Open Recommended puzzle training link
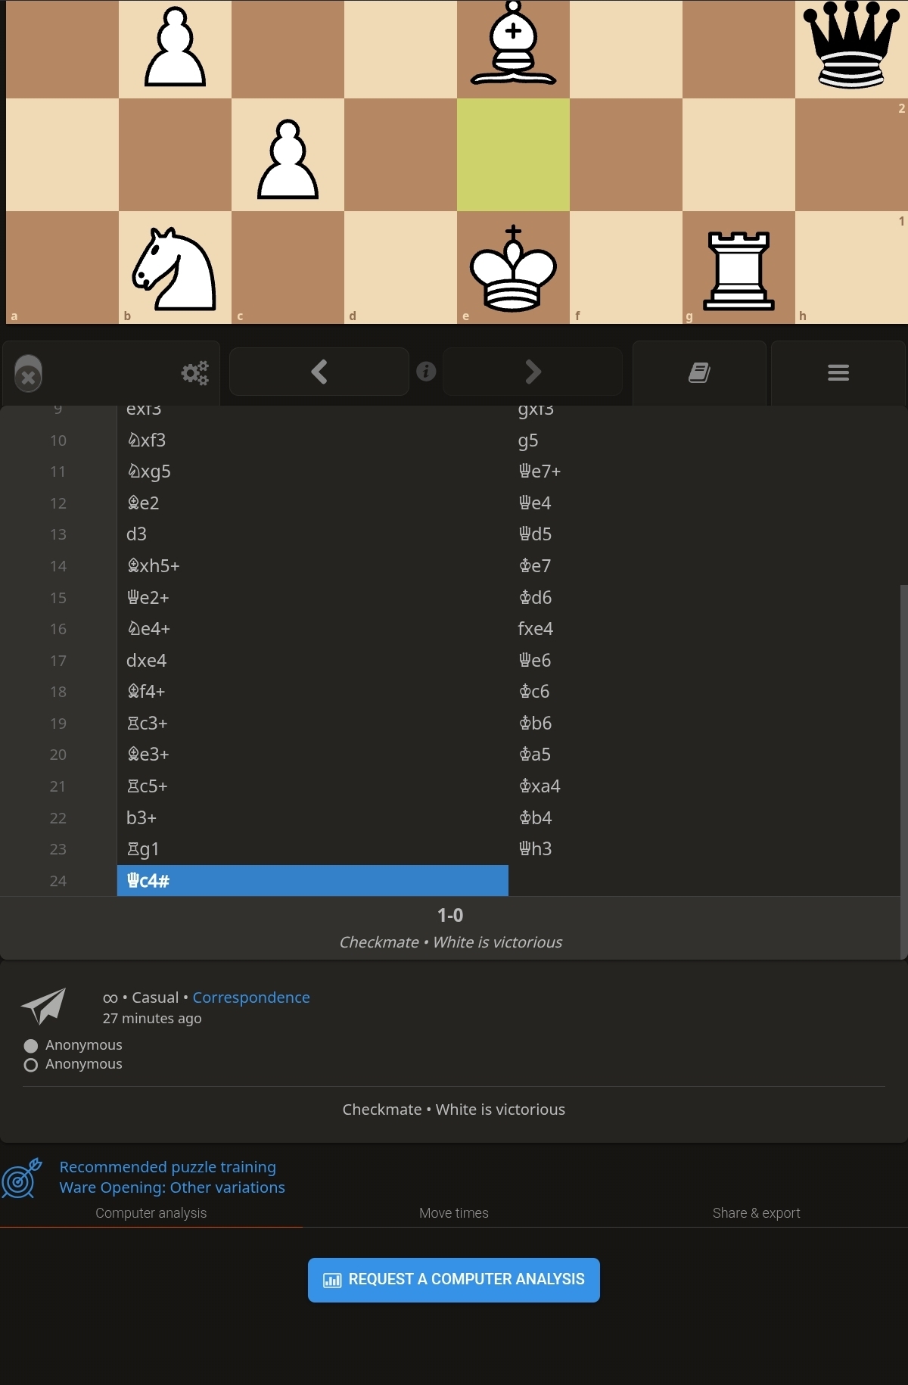 click(167, 1167)
